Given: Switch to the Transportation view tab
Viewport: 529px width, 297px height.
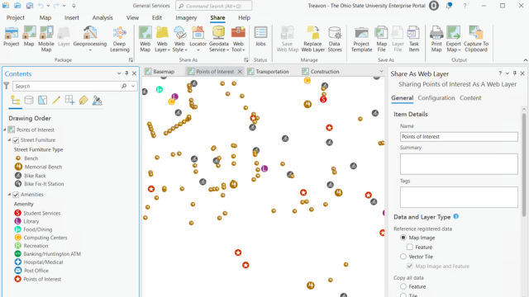Looking at the screenshot, I should [x=268, y=72].
